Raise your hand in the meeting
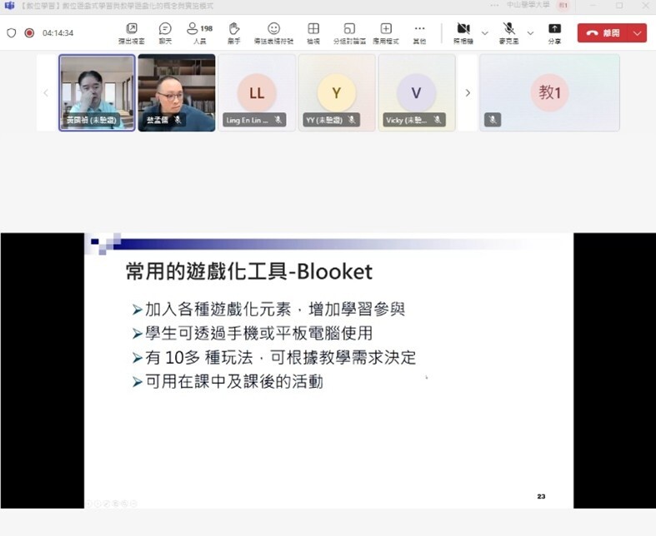Screen dimensions: 656x536 point(234,32)
